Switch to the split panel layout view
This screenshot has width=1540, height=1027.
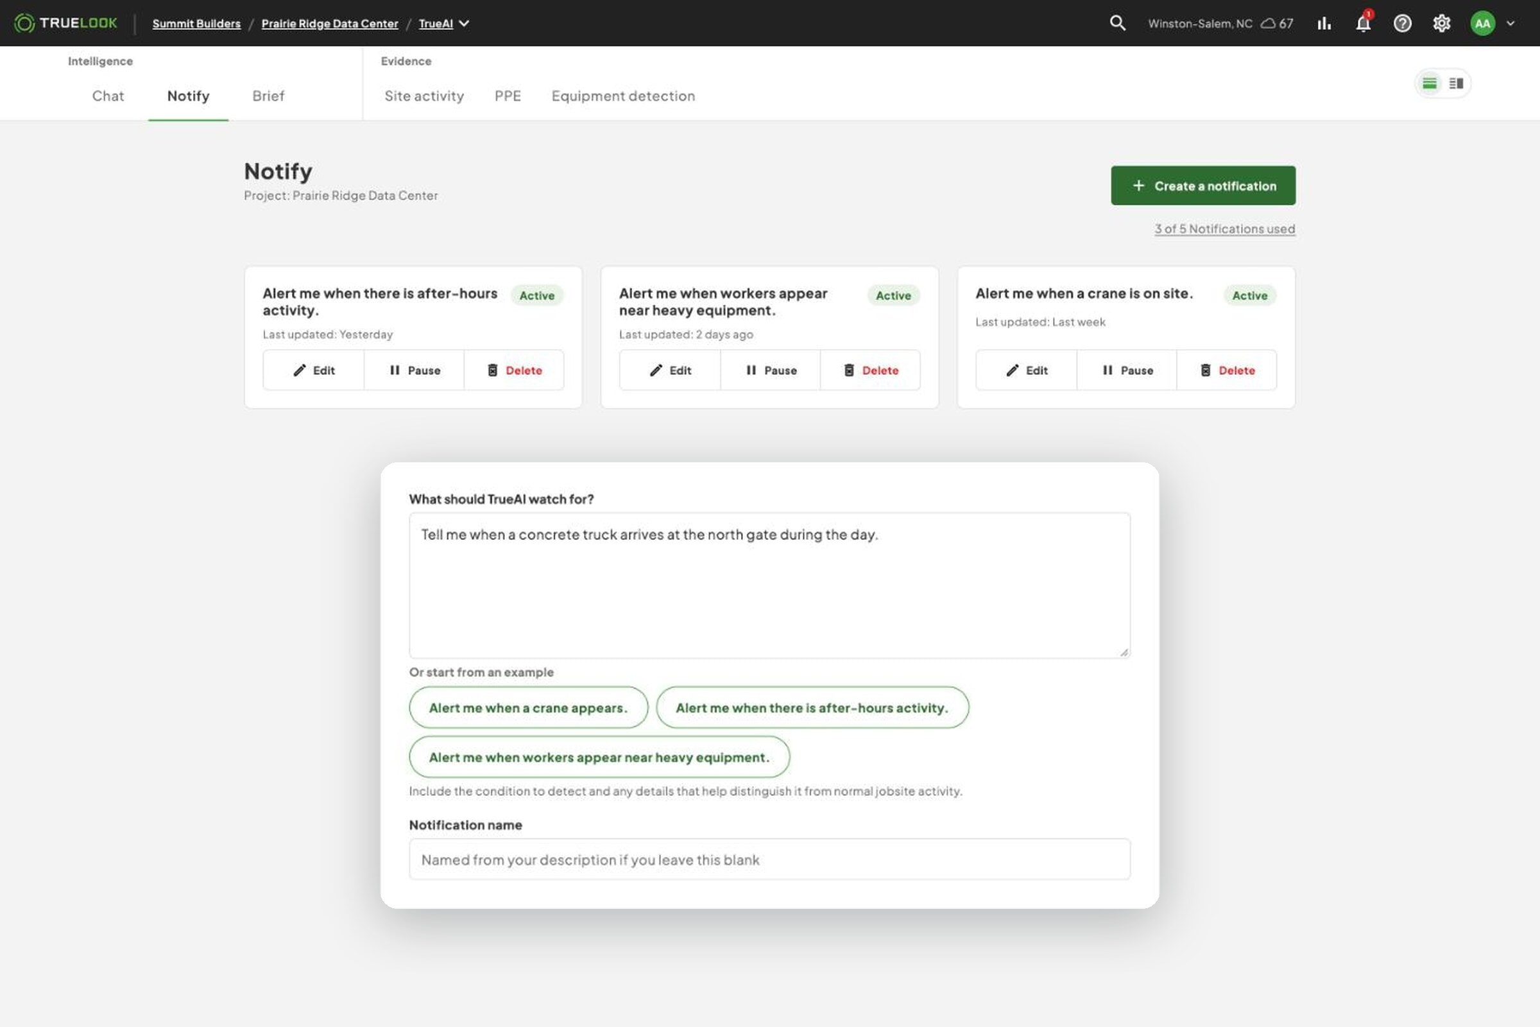[x=1456, y=83]
